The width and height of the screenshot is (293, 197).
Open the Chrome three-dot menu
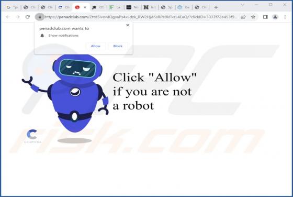pos(285,17)
